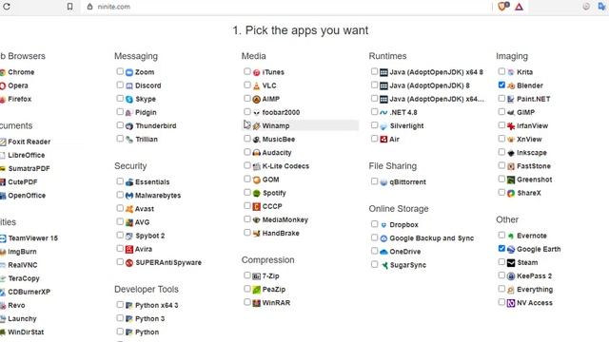Check the Winamp checkbox

click(x=247, y=125)
